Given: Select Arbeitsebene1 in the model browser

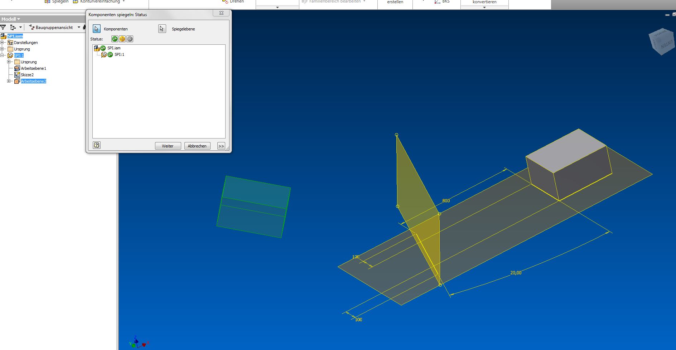Looking at the screenshot, I should click(x=33, y=68).
